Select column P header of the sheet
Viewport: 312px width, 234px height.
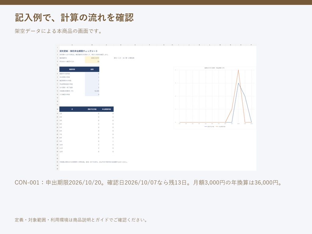pyautogui.click(x=251, y=45)
